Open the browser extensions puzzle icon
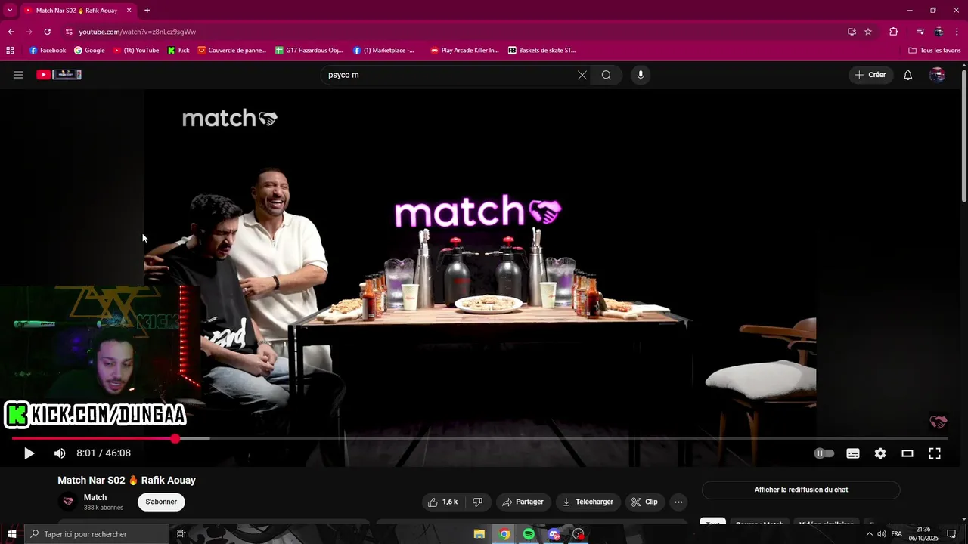Screen dimensions: 968x544 (x=893, y=32)
